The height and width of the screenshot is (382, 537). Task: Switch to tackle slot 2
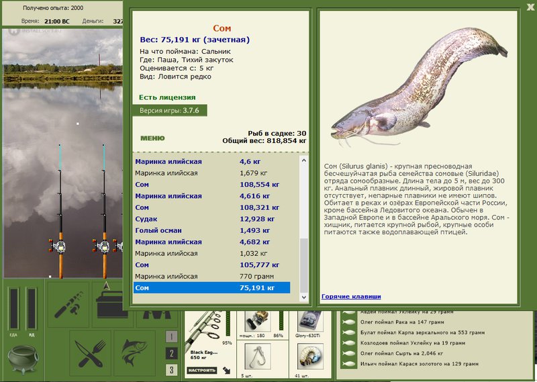[172, 353]
